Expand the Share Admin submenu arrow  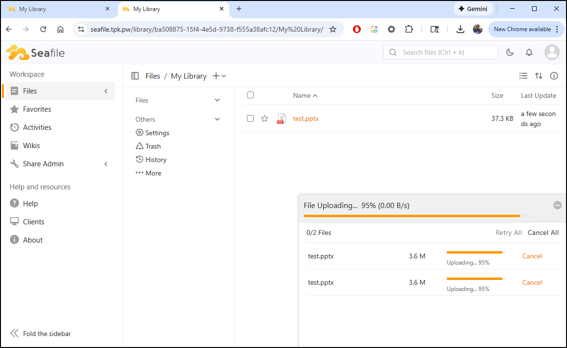[106, 164]
